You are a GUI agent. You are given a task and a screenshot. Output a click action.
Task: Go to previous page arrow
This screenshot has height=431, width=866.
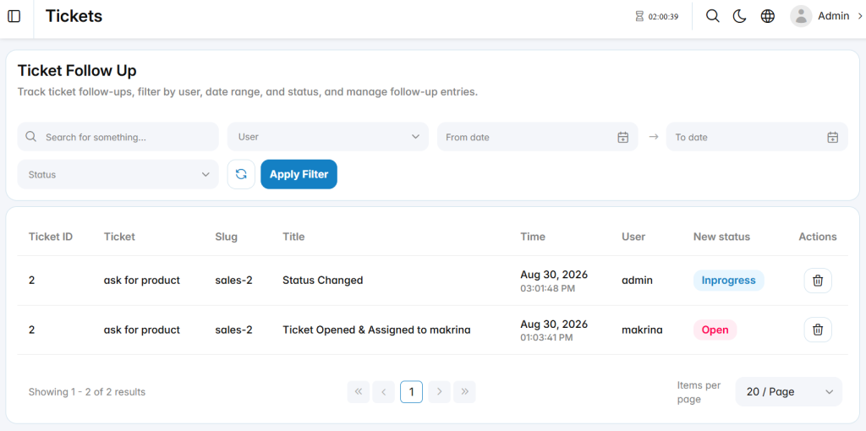tap(384, 392)
